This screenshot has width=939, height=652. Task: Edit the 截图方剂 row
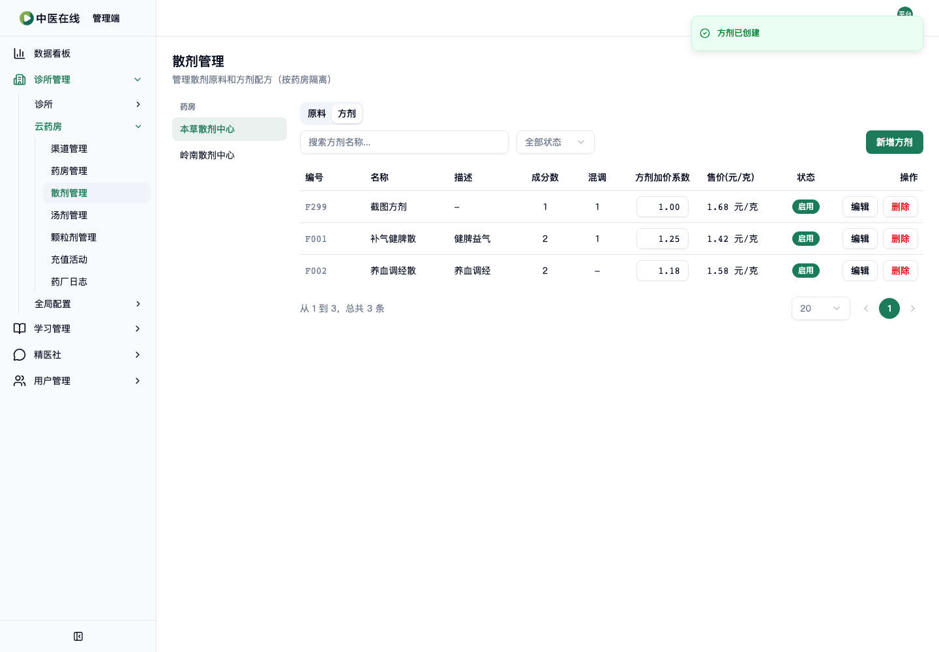coord(860,207)
